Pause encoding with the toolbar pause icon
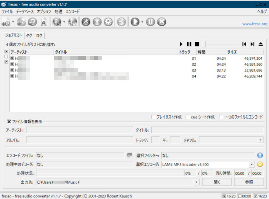This screenshot has width=269, height=199. (x=151, y=22)
